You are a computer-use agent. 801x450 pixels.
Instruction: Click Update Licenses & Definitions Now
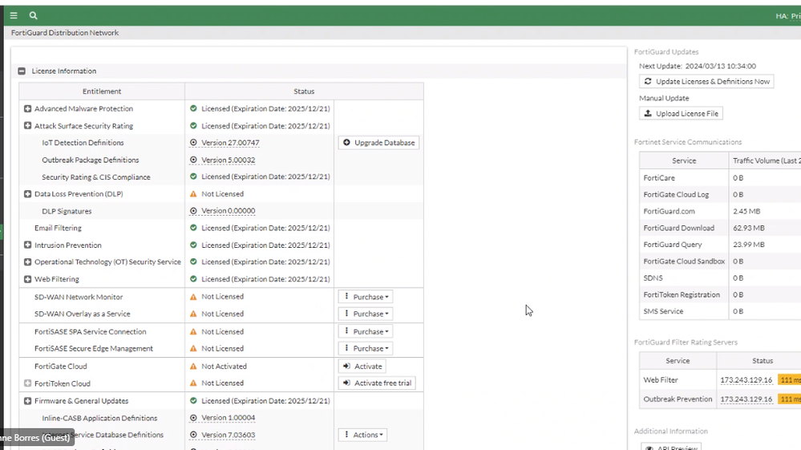[706, 81]
